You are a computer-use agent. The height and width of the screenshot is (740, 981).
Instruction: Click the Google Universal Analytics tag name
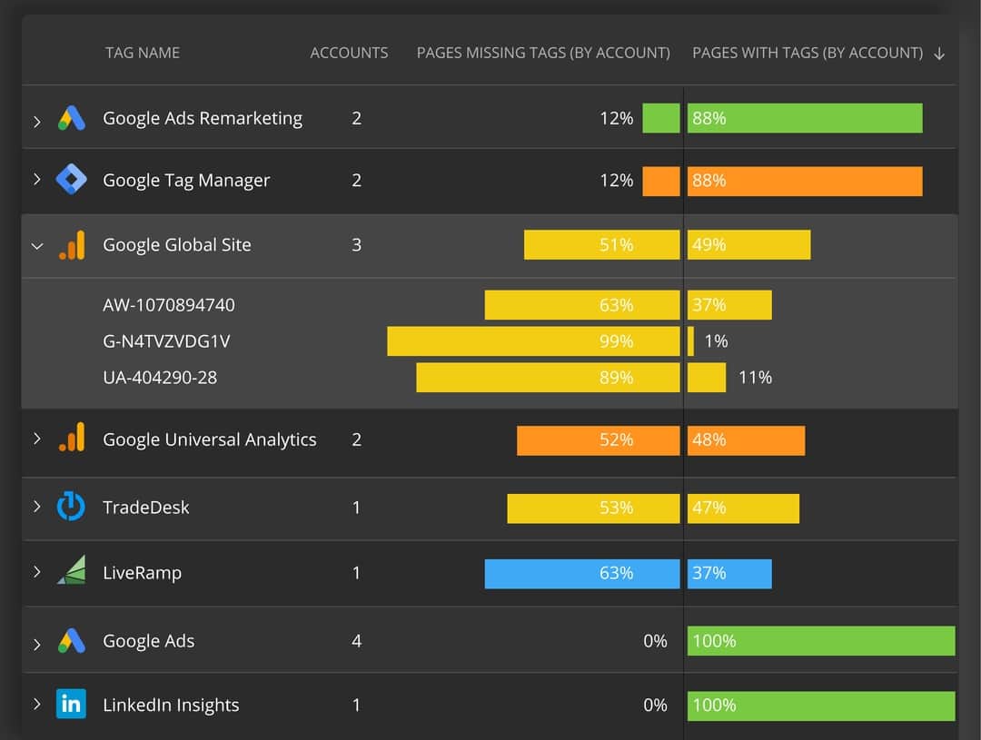click(x=209, y=439)
